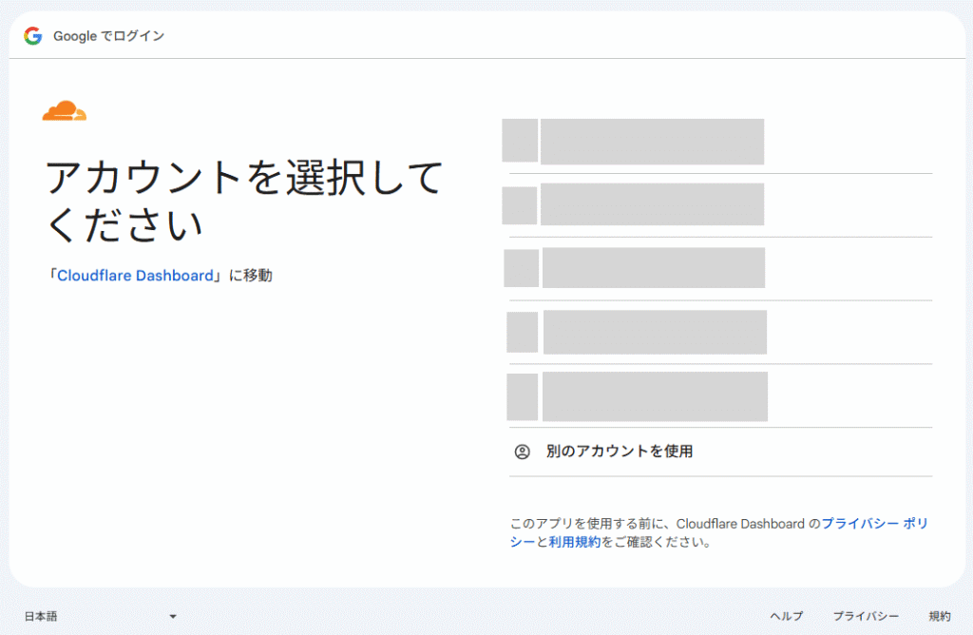The height and width of the screenshot is (635, 973).
Task: Select the third account's avatar placeholder
Action: click(x=521, y=268)
